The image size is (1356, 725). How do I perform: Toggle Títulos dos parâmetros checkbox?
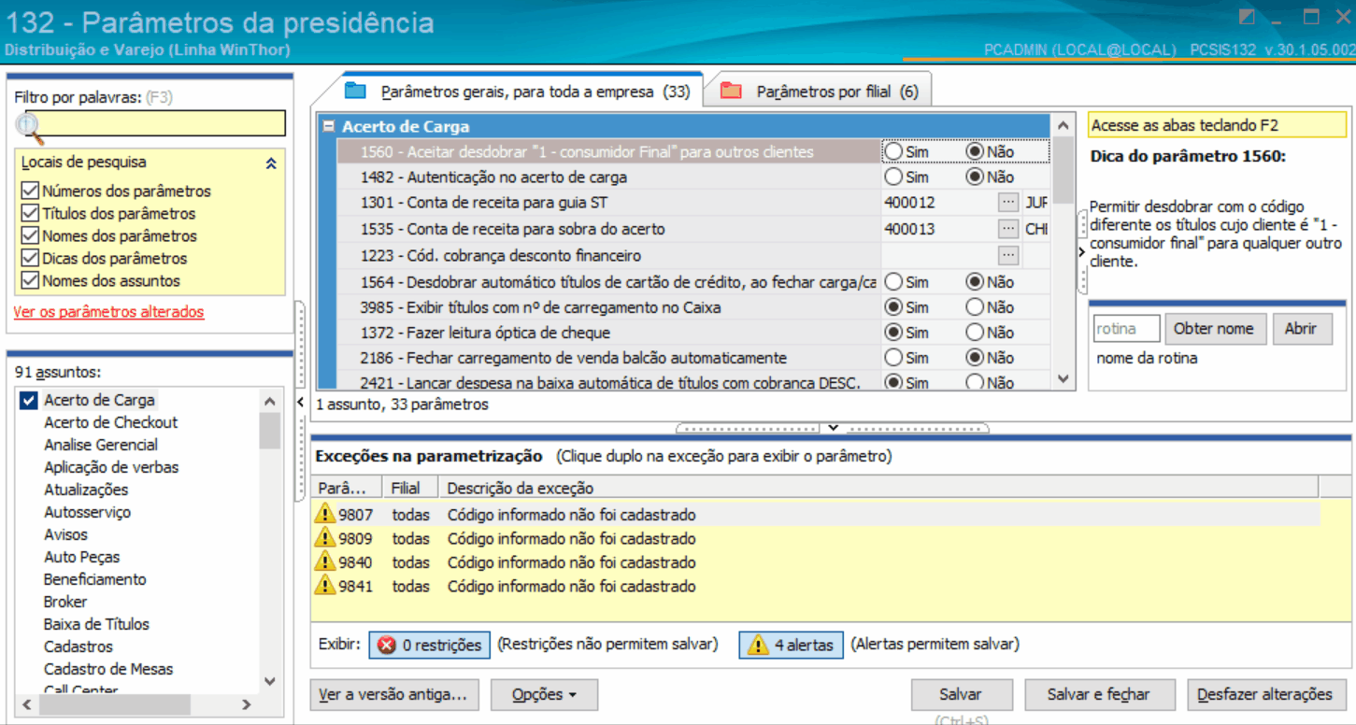coord(30,213)
